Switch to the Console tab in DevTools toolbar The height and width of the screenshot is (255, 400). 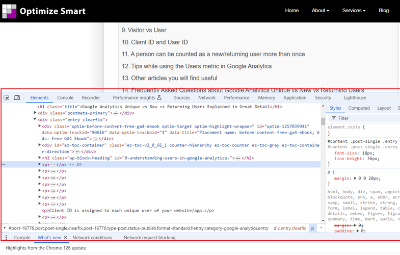pos(65,98)
